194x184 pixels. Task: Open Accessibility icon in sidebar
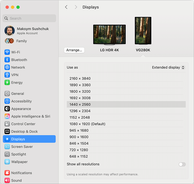click(x=7, y=101)
